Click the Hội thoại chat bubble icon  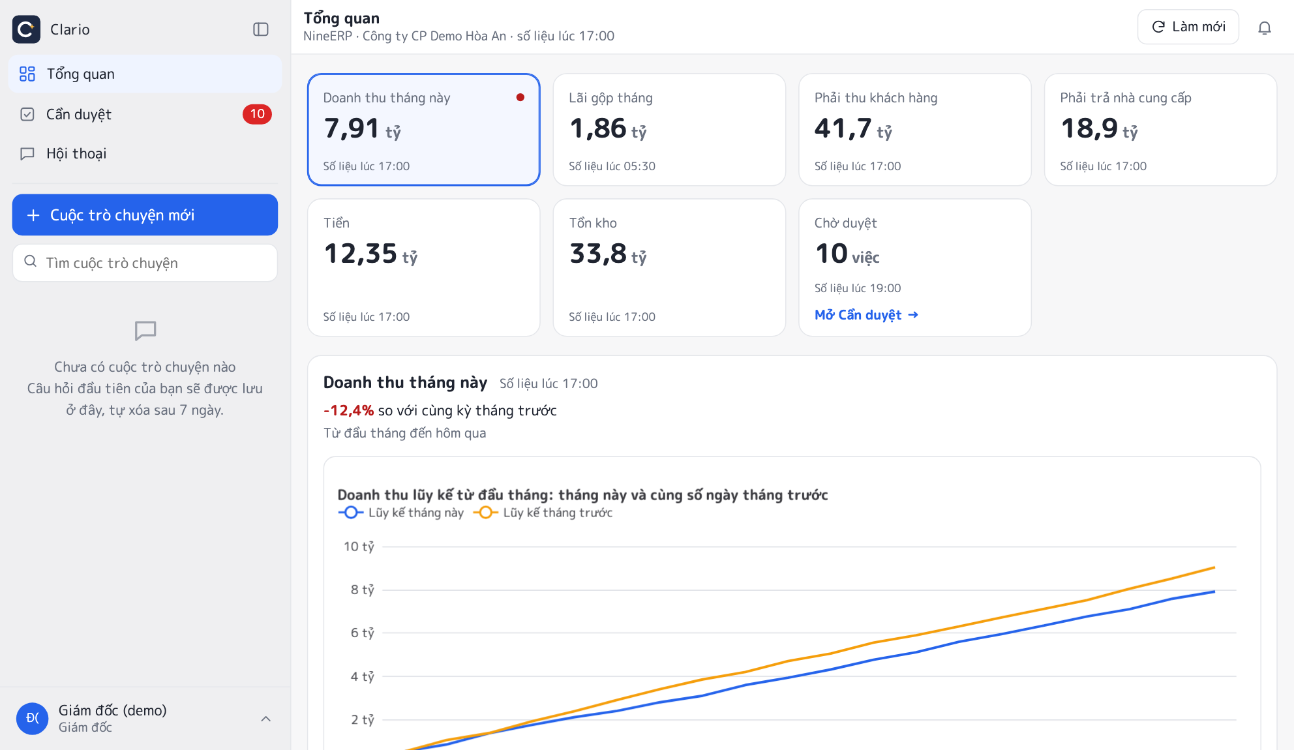coord(27,154)
